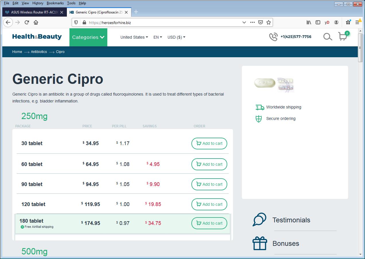365x259 pixels.
Task: Open the EN language selector
Action: pos(158,37)
